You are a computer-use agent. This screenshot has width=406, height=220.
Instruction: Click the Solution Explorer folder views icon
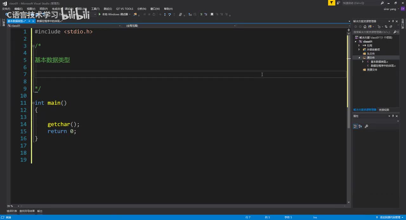[370, 27]
